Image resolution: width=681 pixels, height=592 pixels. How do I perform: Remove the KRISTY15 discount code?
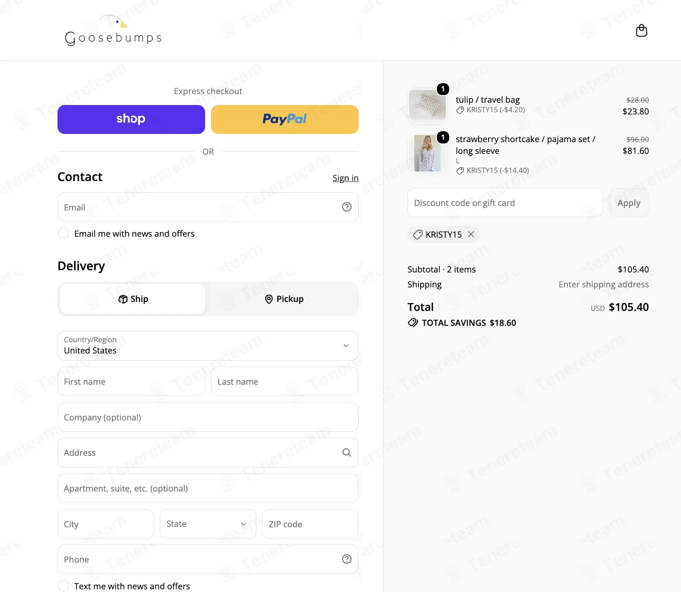(471, 234)
